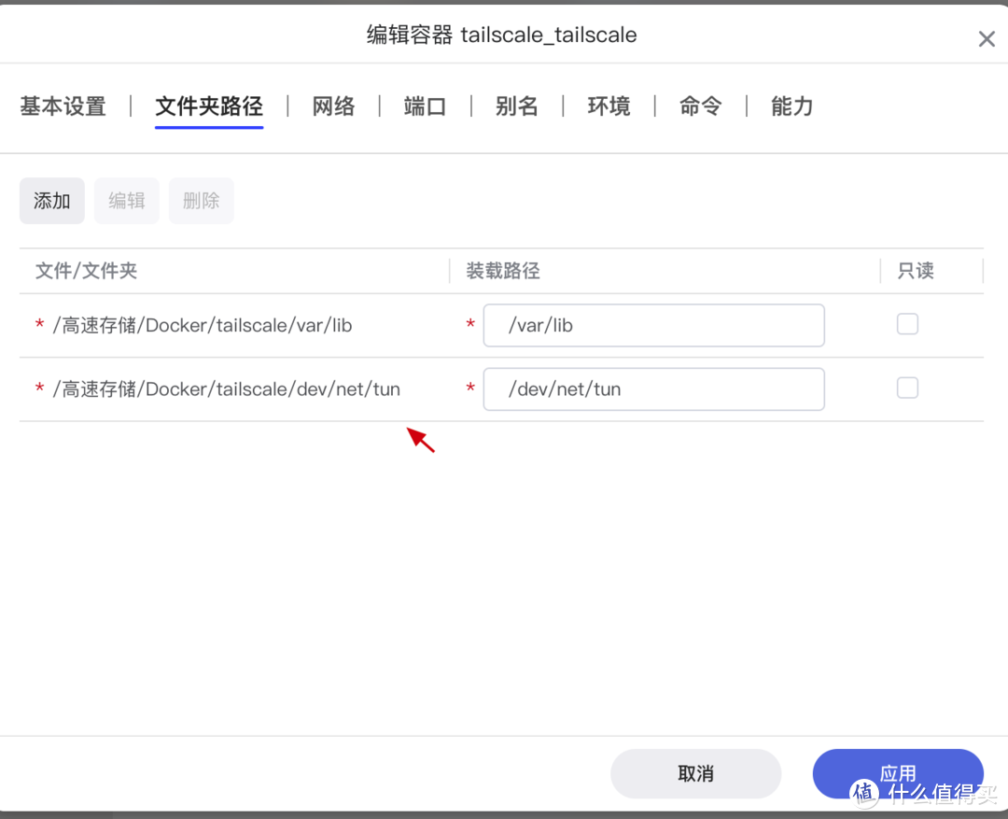1008x819 pixels.
Task: Go to the 端口 tab
Action: click(x=425, y=106)
